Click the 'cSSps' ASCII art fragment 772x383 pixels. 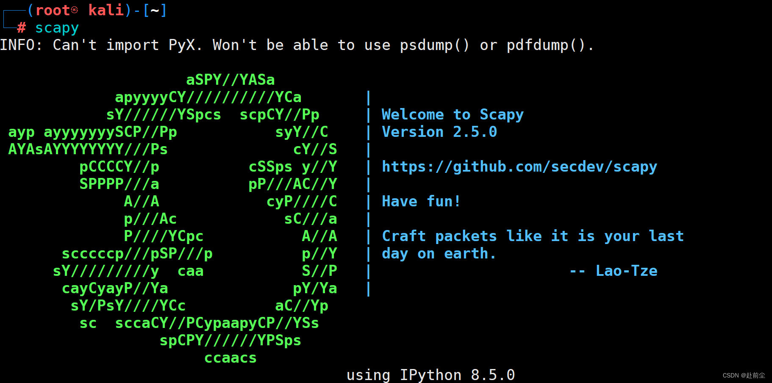pyautogui.click(x=270, y=167)
